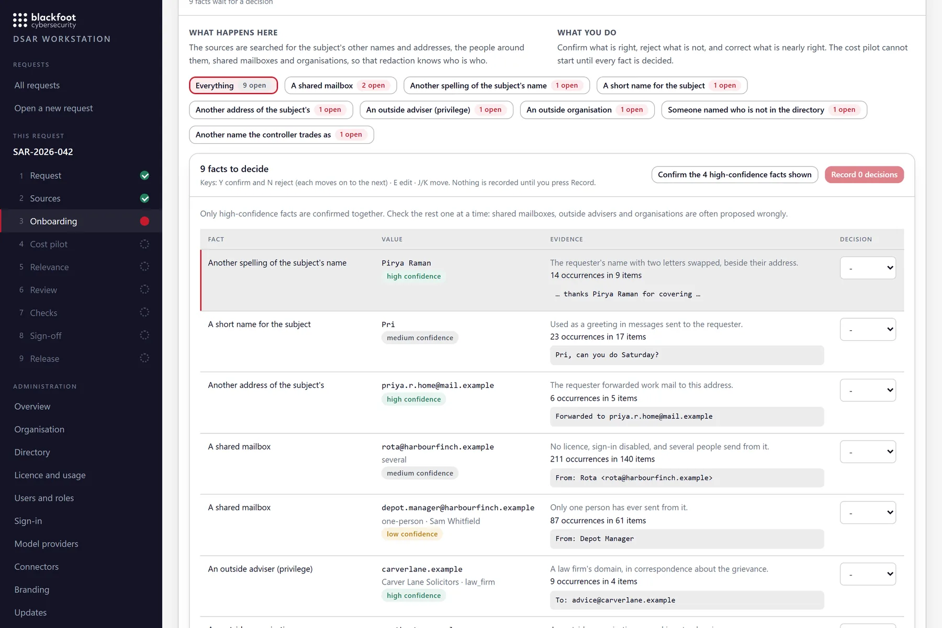
Task: Go to the Sources step
Action: [81, 198]
